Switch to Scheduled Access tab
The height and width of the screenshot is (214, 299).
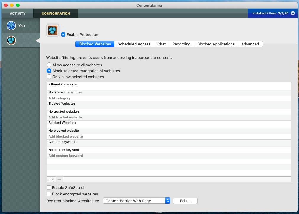point(134,44)
